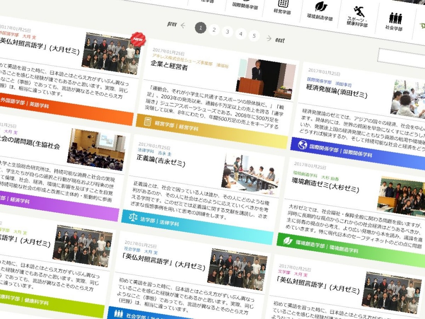The width and height of the screenshot is (425, 319).
Task: Click the leaf icon in the green 環境創造学部|環境創造学科 bar
Action: [288, 240]
